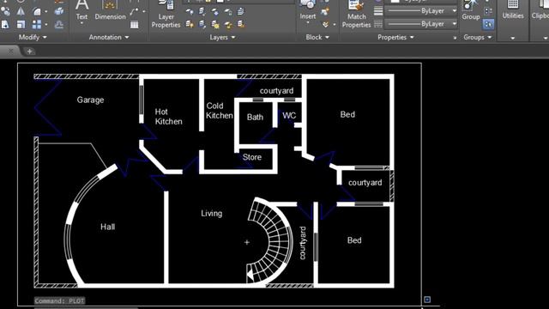Click the Store label

(252, 157)
